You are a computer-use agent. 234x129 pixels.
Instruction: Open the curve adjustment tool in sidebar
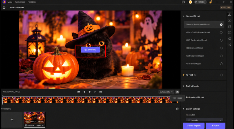(229, 20)
